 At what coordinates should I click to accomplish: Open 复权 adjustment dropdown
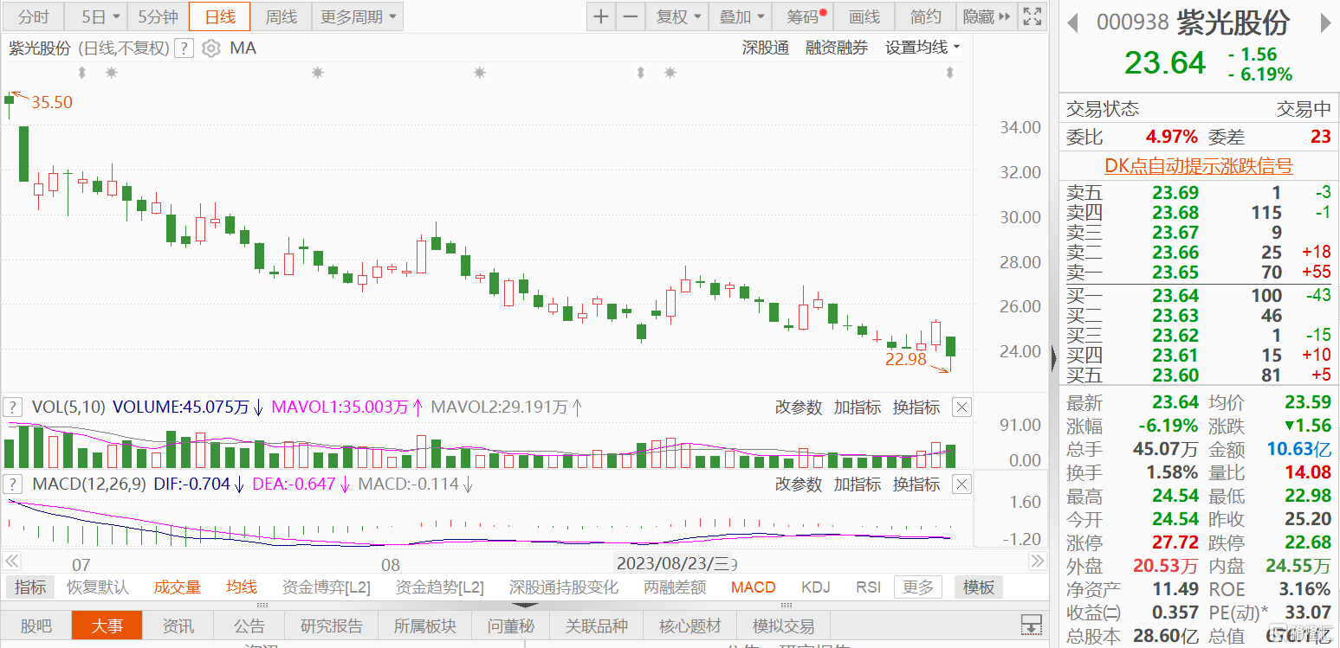(x=677, y=16)
